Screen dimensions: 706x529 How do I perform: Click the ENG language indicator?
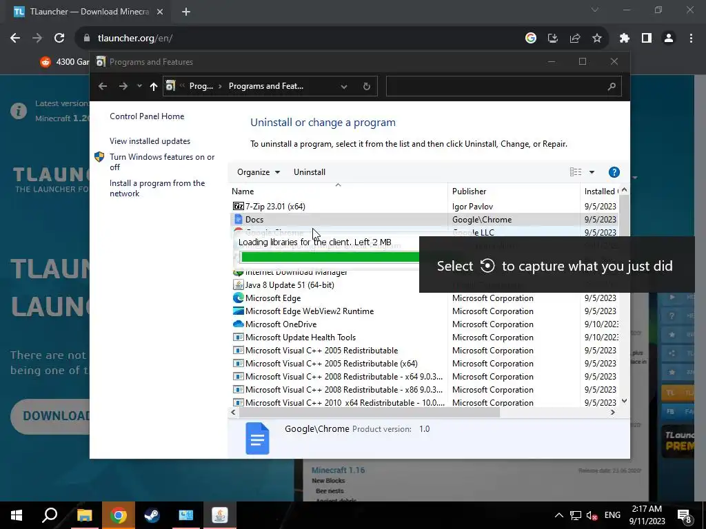pos(612,515)
